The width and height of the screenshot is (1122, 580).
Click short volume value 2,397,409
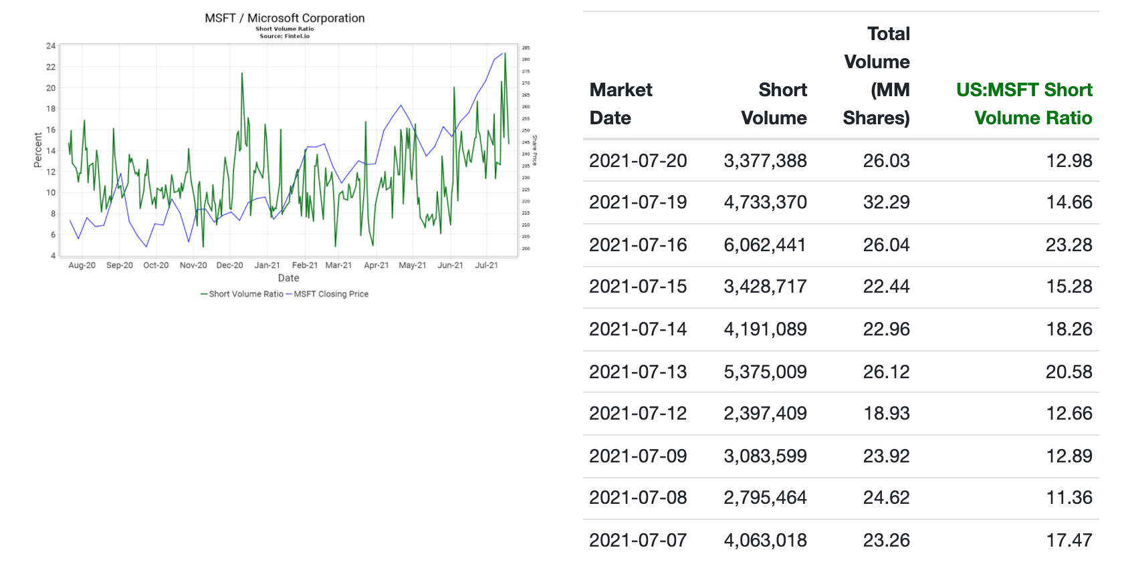tap(766, 413)
